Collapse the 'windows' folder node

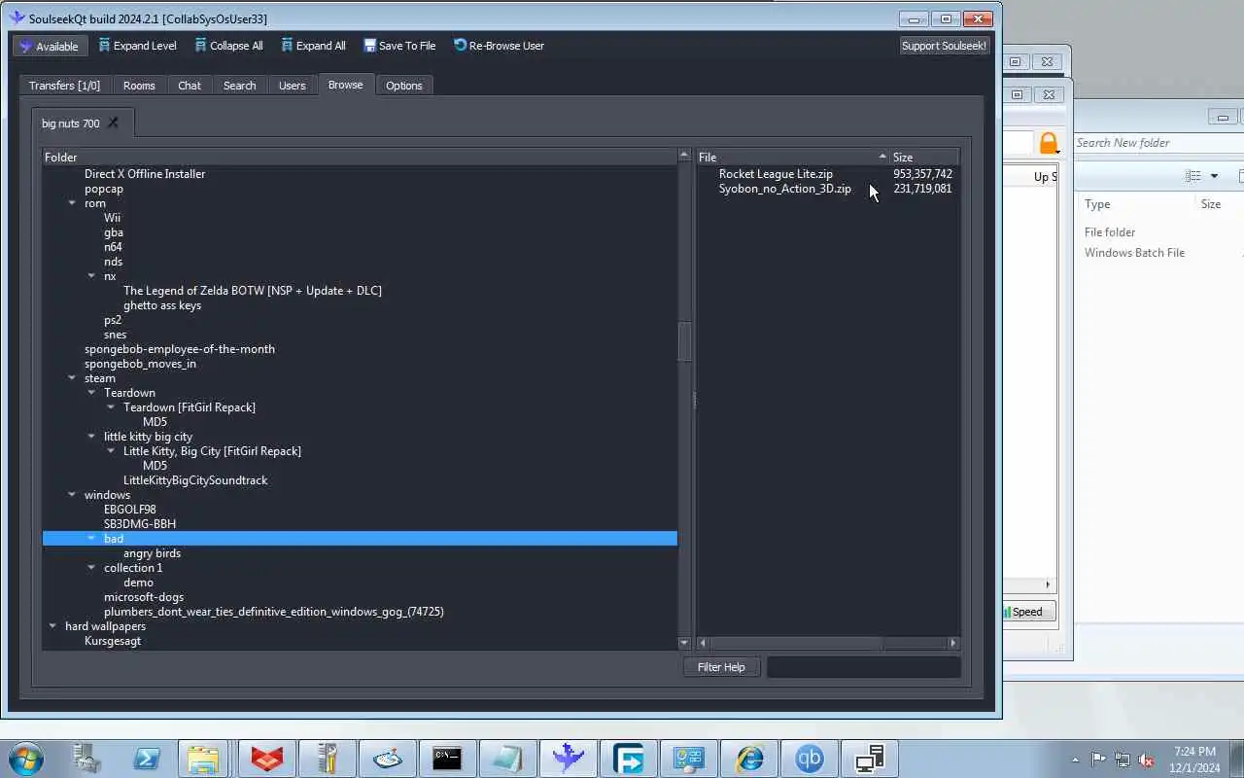click(72, 495)
